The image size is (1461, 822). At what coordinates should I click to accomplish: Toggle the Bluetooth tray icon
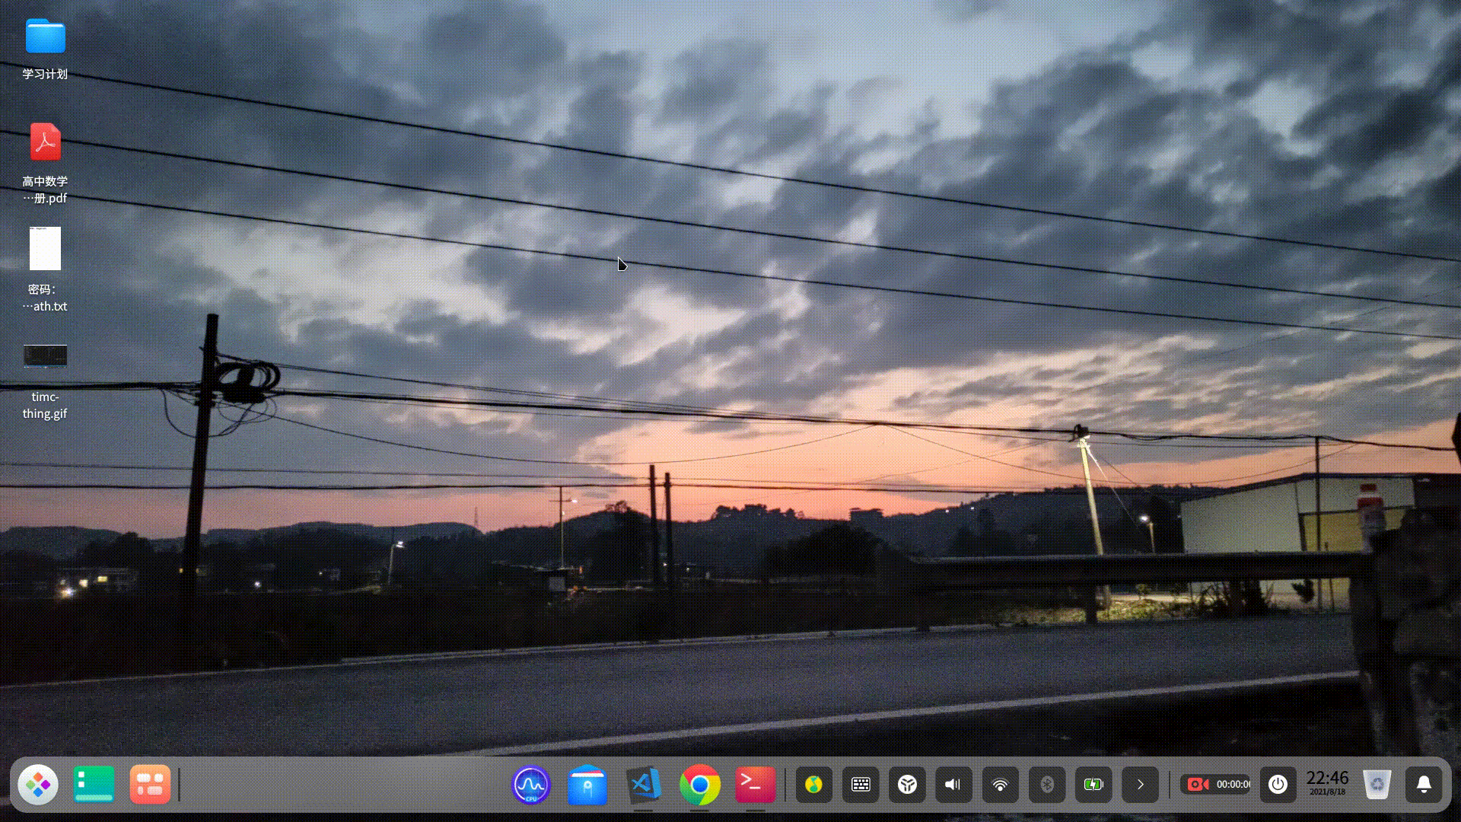click(x=1047, y=784)
